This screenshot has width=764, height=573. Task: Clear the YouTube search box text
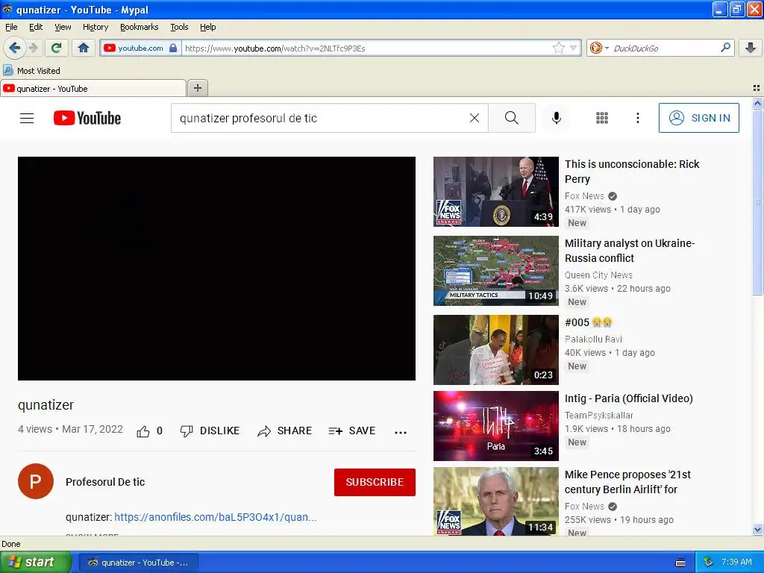[x=474, y=118]
